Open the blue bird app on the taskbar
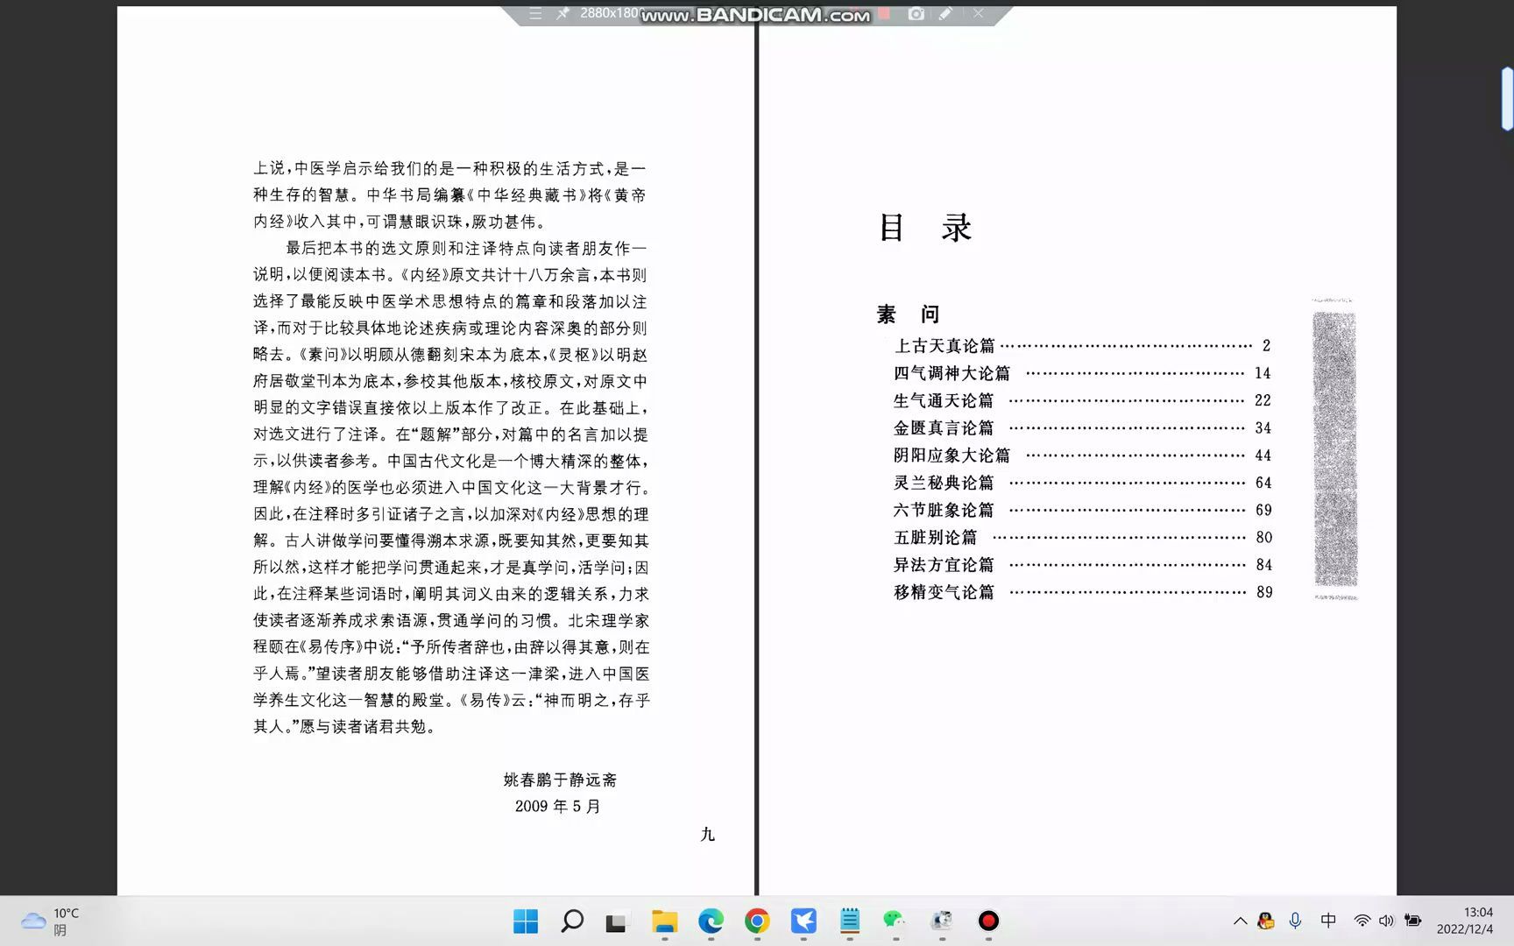Viewport: 1514px width, 946px height. point(803,921)
